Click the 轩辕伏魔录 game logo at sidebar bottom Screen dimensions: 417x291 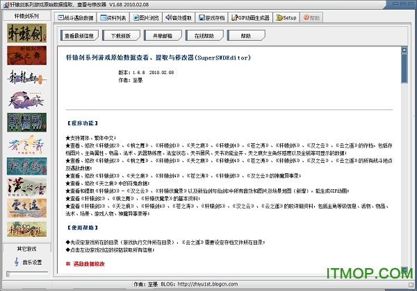tap(27, 229)
